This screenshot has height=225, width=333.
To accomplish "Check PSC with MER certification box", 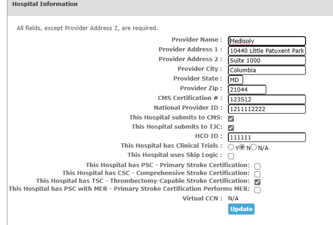I will 257,190.
